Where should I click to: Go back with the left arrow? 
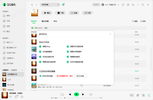(x=32, y=5)
